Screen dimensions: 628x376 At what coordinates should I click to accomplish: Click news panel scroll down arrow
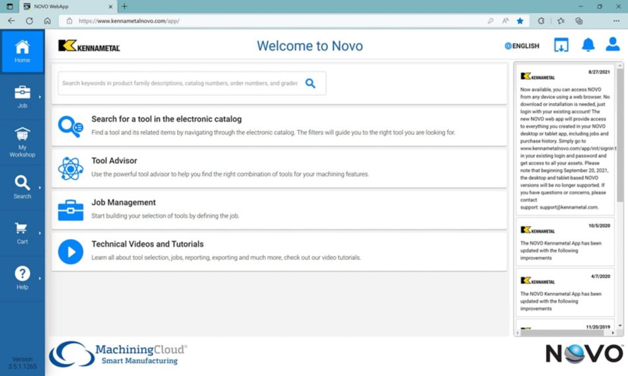click(x=620, y=326)
